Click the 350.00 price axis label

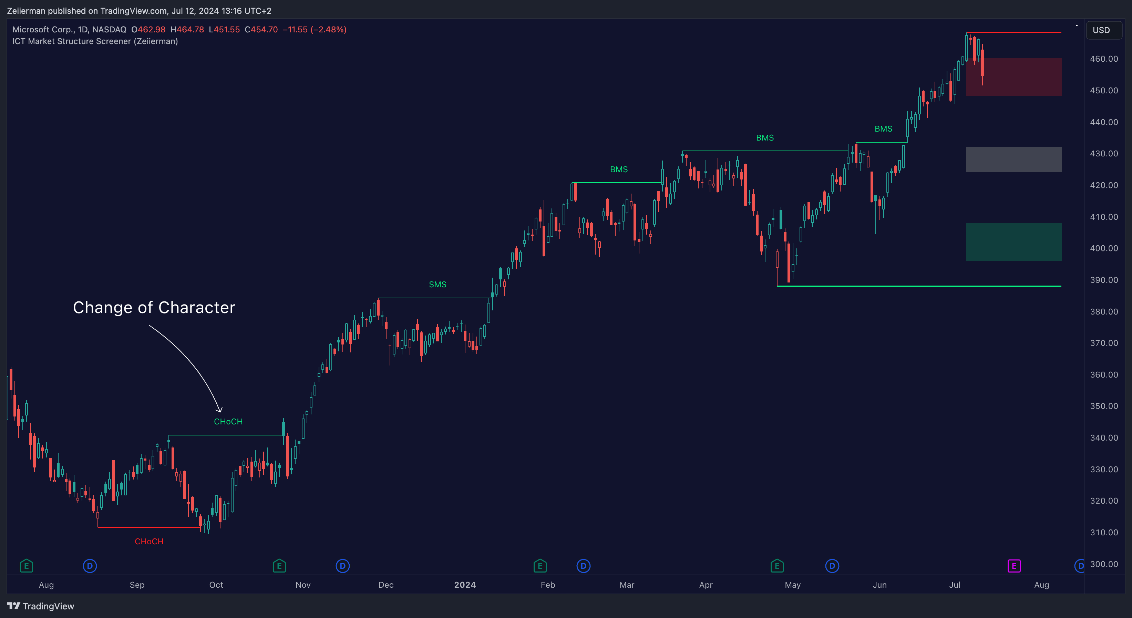tap(1103, 406)
